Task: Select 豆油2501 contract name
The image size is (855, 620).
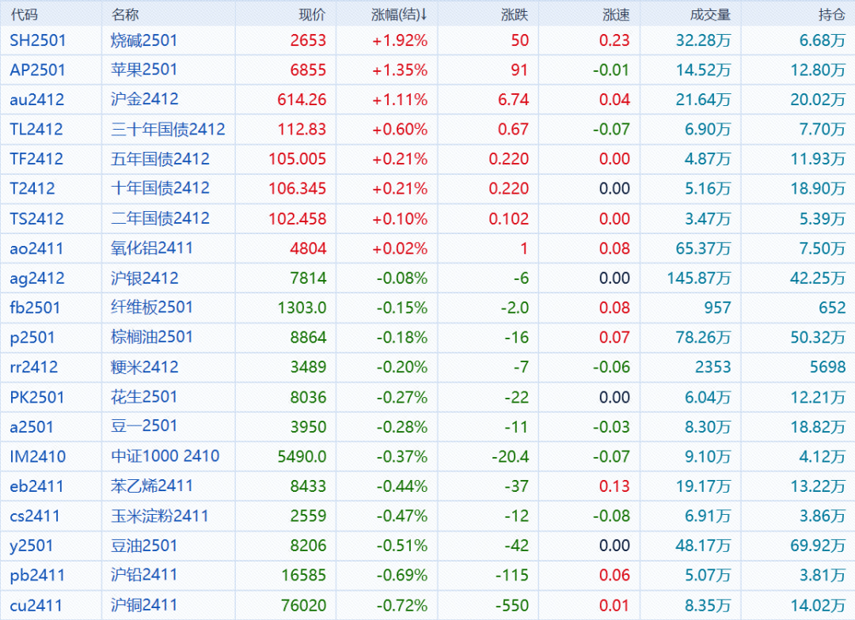Action: (x=144, y=546)
